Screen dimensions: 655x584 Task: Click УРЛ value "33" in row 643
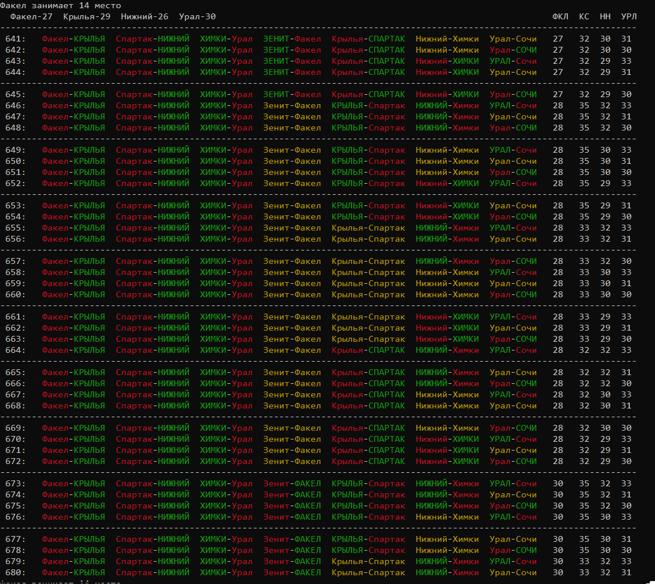point(626,61)
